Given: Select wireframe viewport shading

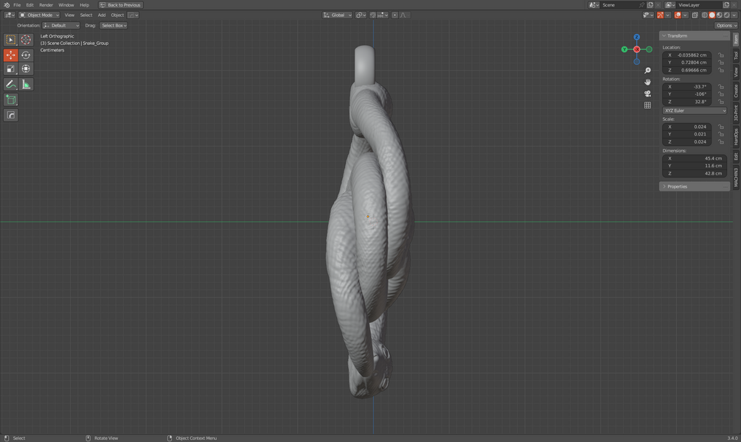Looking at the screenshot, I should point(705,15).
